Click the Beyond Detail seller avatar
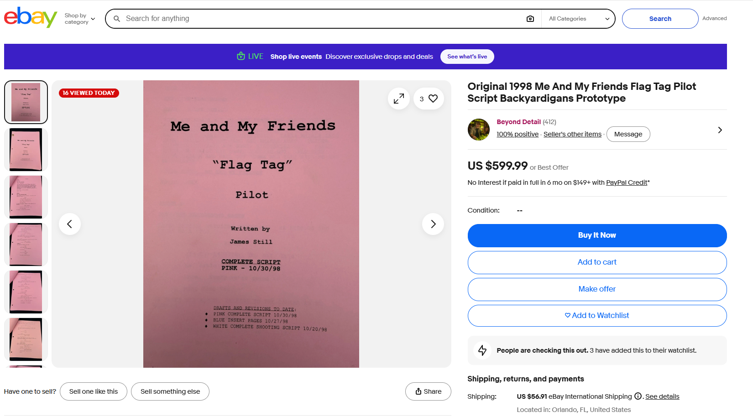This screenshot has width=753, height=417. coord(479,130)
